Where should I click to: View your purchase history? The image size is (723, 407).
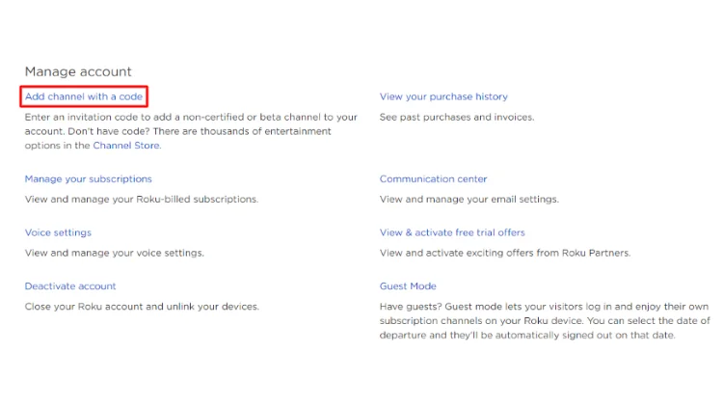pyautogui.click(x=443, y=96)
